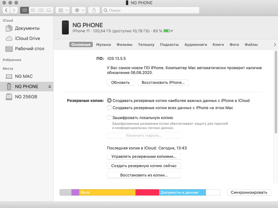Eject NG PHONE from sidebar

point(50,87)
